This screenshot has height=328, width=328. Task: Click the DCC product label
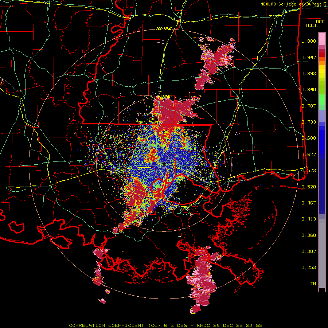click(x=320, y=22)
